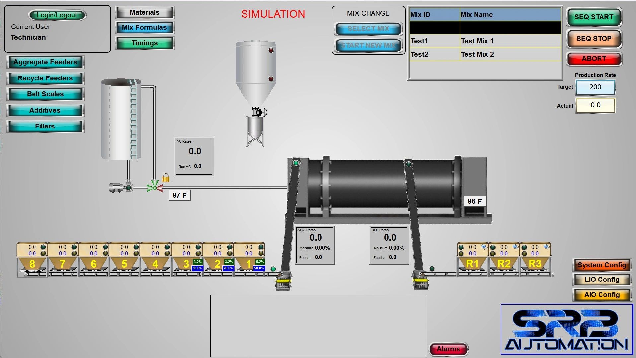Image resolution: width=636 pixels, height=358 pixels.
Task: Click the filler silo valve icon
Action: [259, 112]
